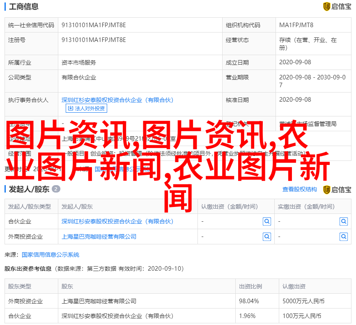Select the 1.96% 出资比例 value
This screenshot has width=356, height=325.
[247, 316]
